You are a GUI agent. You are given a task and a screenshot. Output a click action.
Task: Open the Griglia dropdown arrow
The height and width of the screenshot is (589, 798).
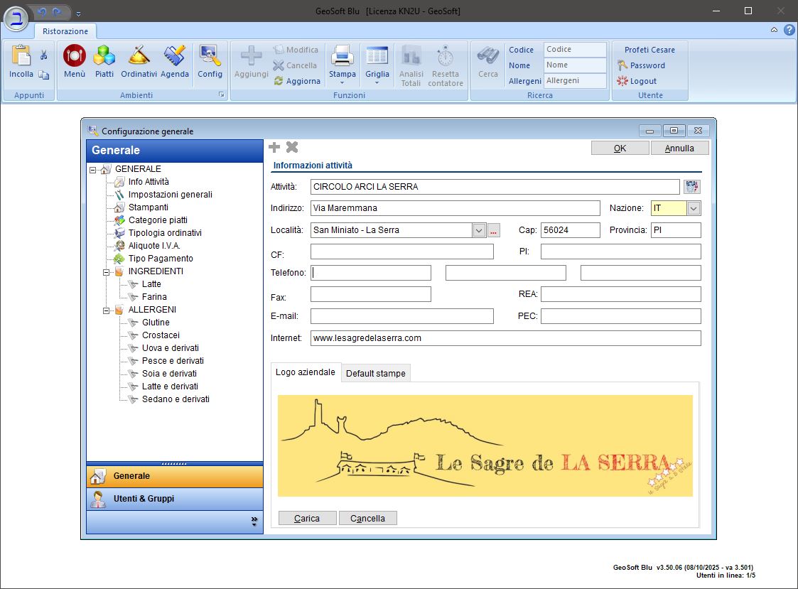click(x=377, y=82)
